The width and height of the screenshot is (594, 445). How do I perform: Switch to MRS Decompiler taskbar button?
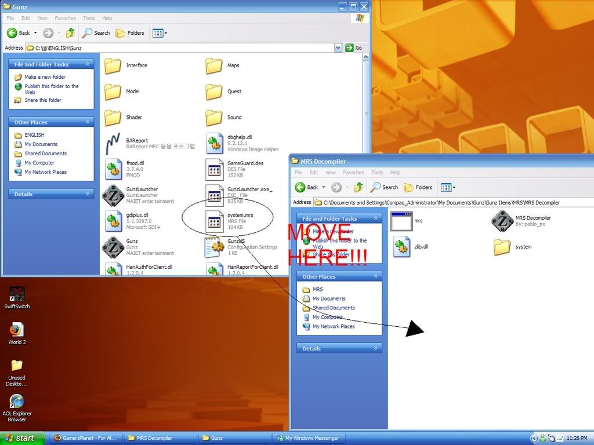(x=160, y=438)
